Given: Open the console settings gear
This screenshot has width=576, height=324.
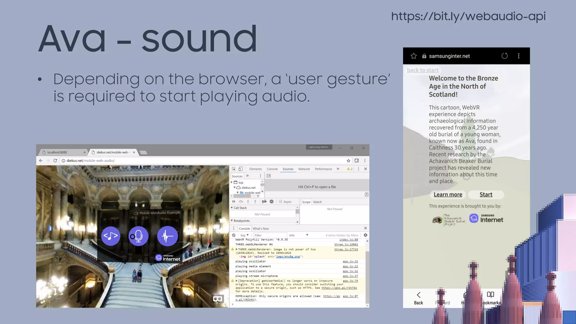Looking at the screenshot, I should click(x=365, y=235).
